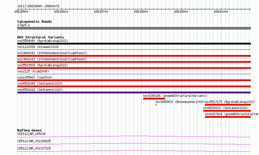Open transcript CEP112|NM_145036 label
259x155 pixels.
pos(31,134)
